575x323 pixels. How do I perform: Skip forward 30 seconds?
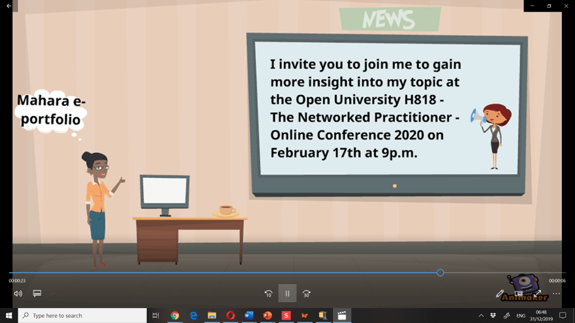click(x=306, y=294)
